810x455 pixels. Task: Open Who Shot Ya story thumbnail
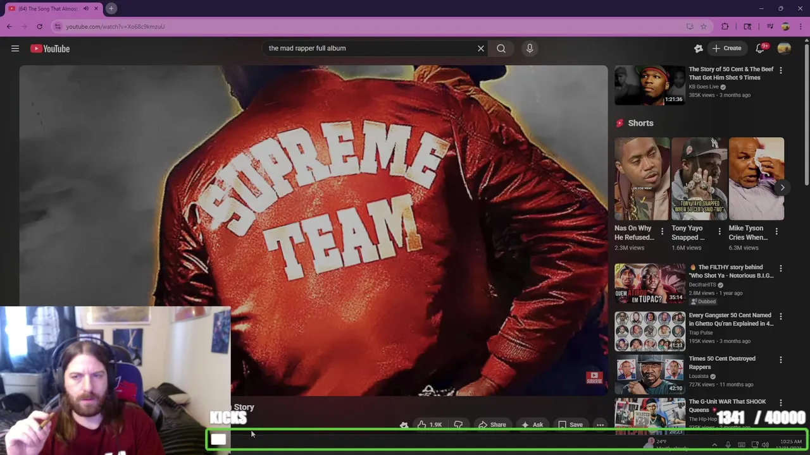click(650, 283)
